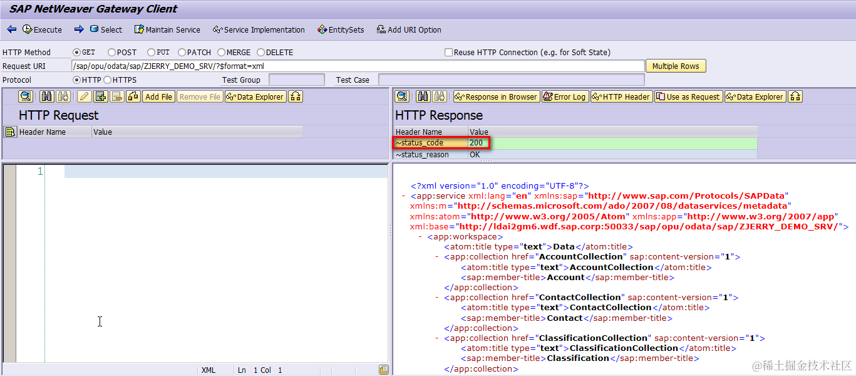Click the delete row icon in request toolbar
The height and width of the screenshot is (376, 856).
point(117,97)
